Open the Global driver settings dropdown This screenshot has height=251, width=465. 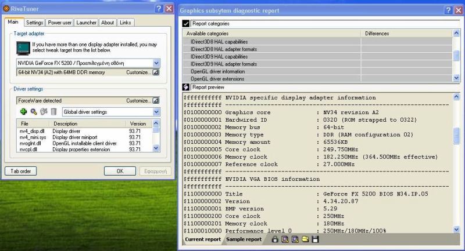[x=156, y=112]
